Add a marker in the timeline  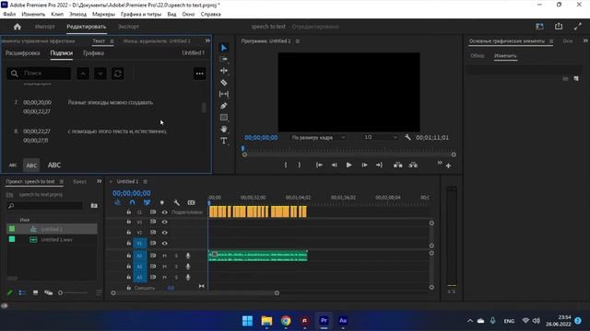162,202
